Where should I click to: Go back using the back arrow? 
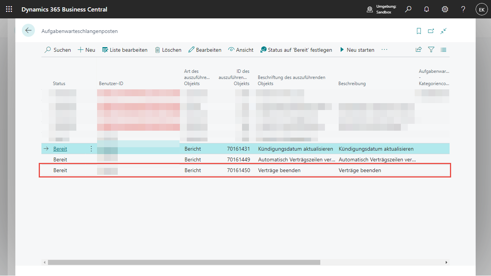tap(28, 31)
